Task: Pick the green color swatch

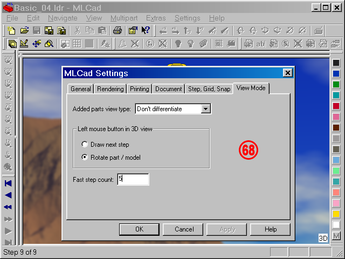Action: [x=336, y=85]
